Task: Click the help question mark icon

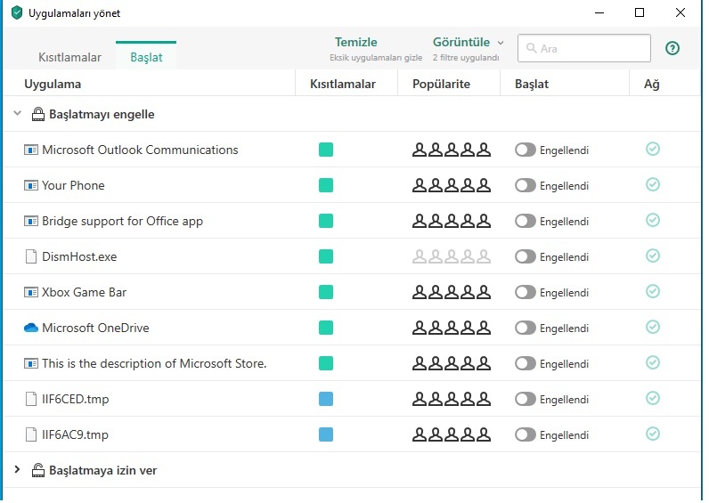Action: coord(672,48)
